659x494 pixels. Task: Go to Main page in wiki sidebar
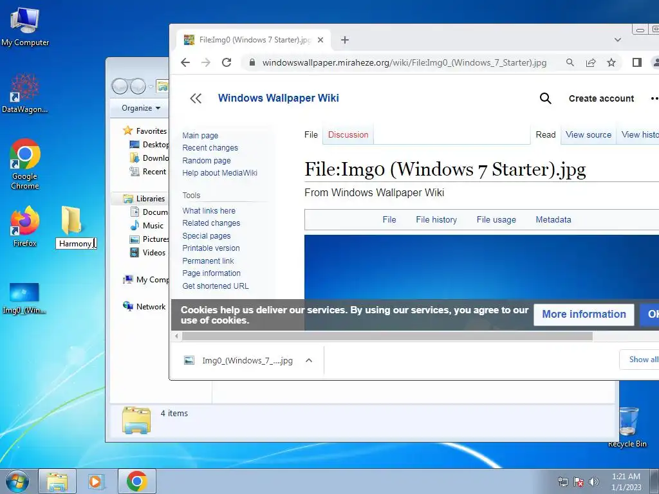pyautogui.click(x=200, y=135)
